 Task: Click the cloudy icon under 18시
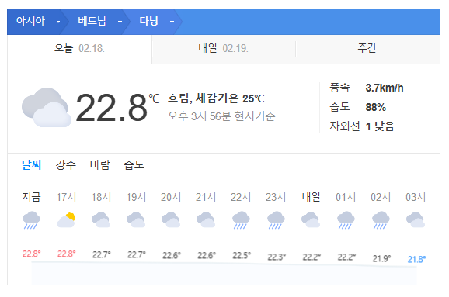(x=101, y=219)
